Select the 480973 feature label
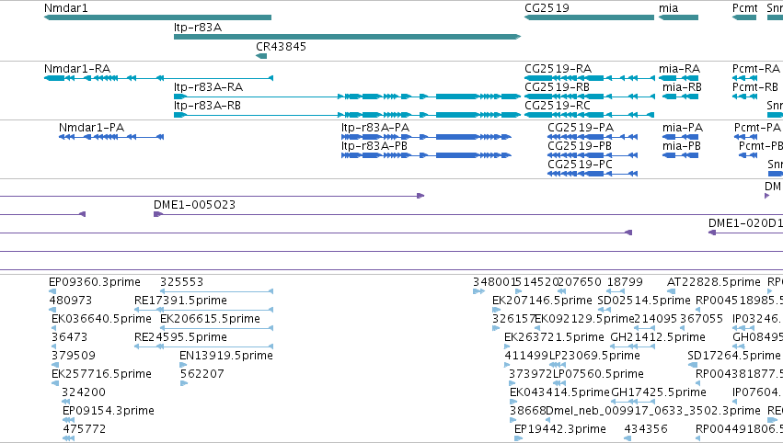 [71, 301]
